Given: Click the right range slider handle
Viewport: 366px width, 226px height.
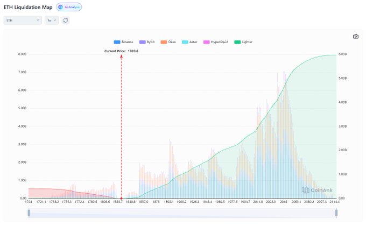Looking at the screenshot, I should coord(336,213).
